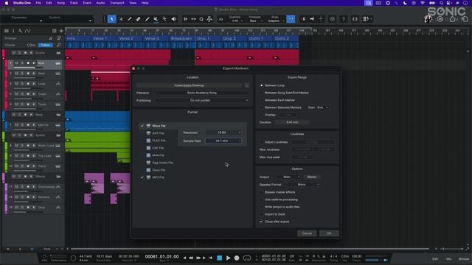Open the Output Main dropdown
This screenshot has width=472, height=265.
point(288,177)
